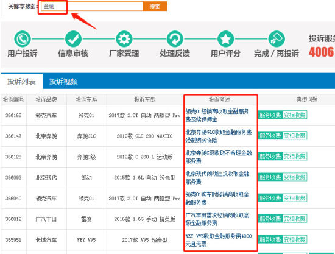Click 服务收费 tag in row 366012
335x254 pixels.
(x=270, y=219)
